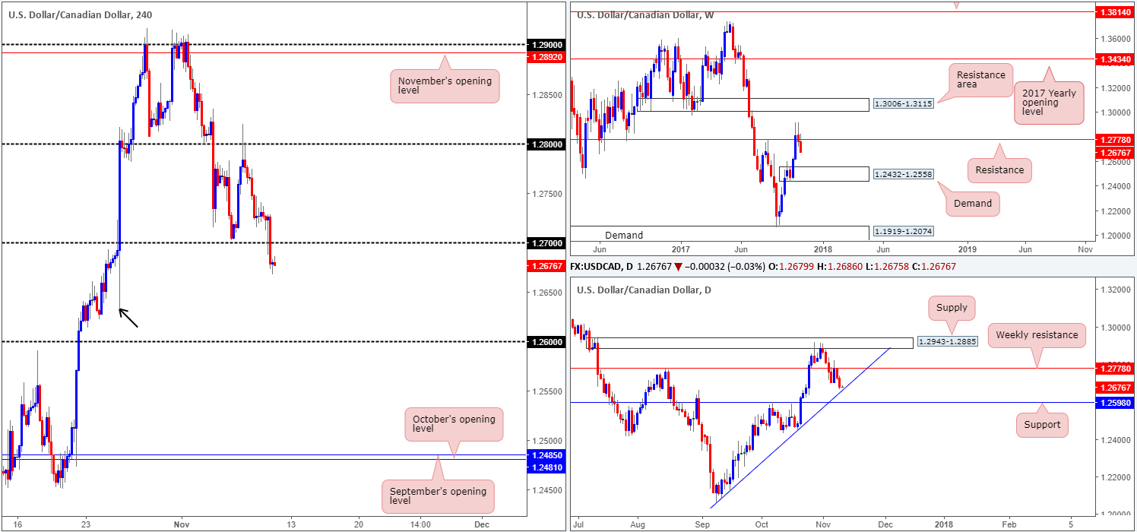The height and width of the screenshot is (532, 1137).
Task: Click the 'Weekly resistance' callout on daily chart
Action: pos(1037,335)
